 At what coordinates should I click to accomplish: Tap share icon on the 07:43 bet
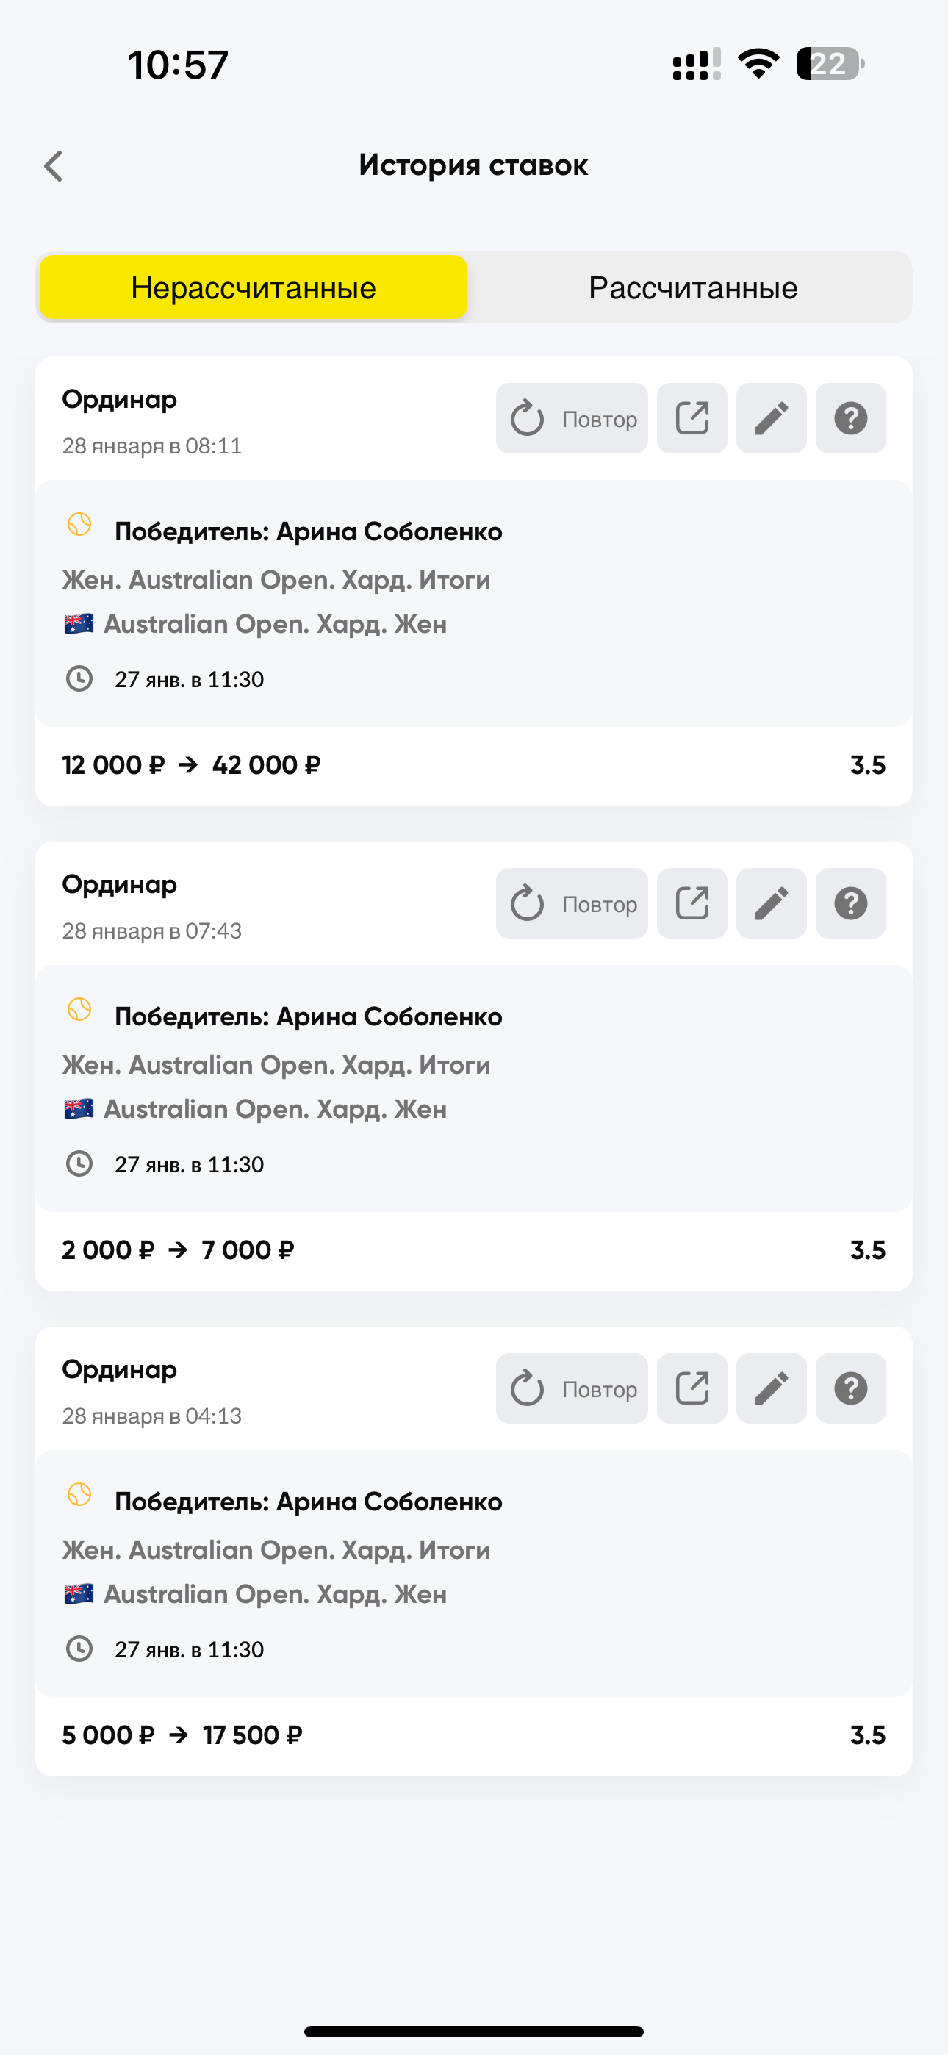click(x=692, y=904)
